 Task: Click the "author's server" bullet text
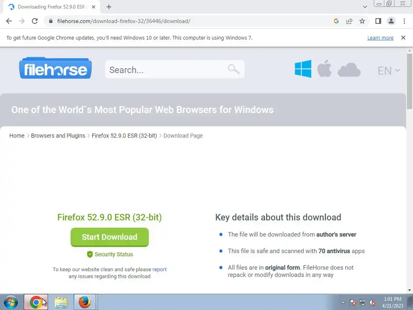(336, 235)
